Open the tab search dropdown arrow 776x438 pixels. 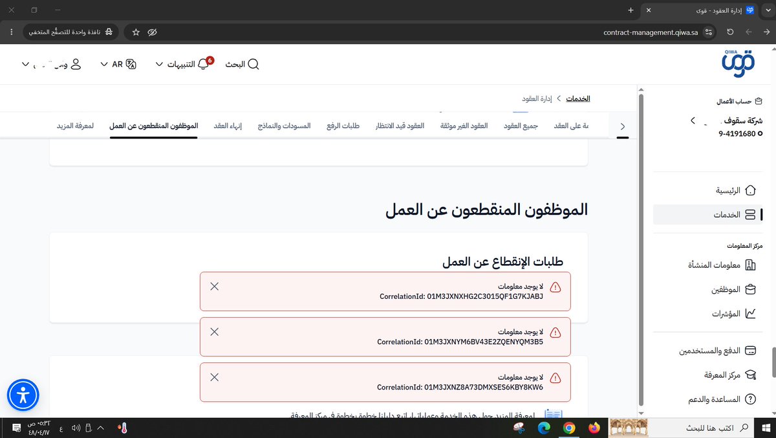click(768, 10)
